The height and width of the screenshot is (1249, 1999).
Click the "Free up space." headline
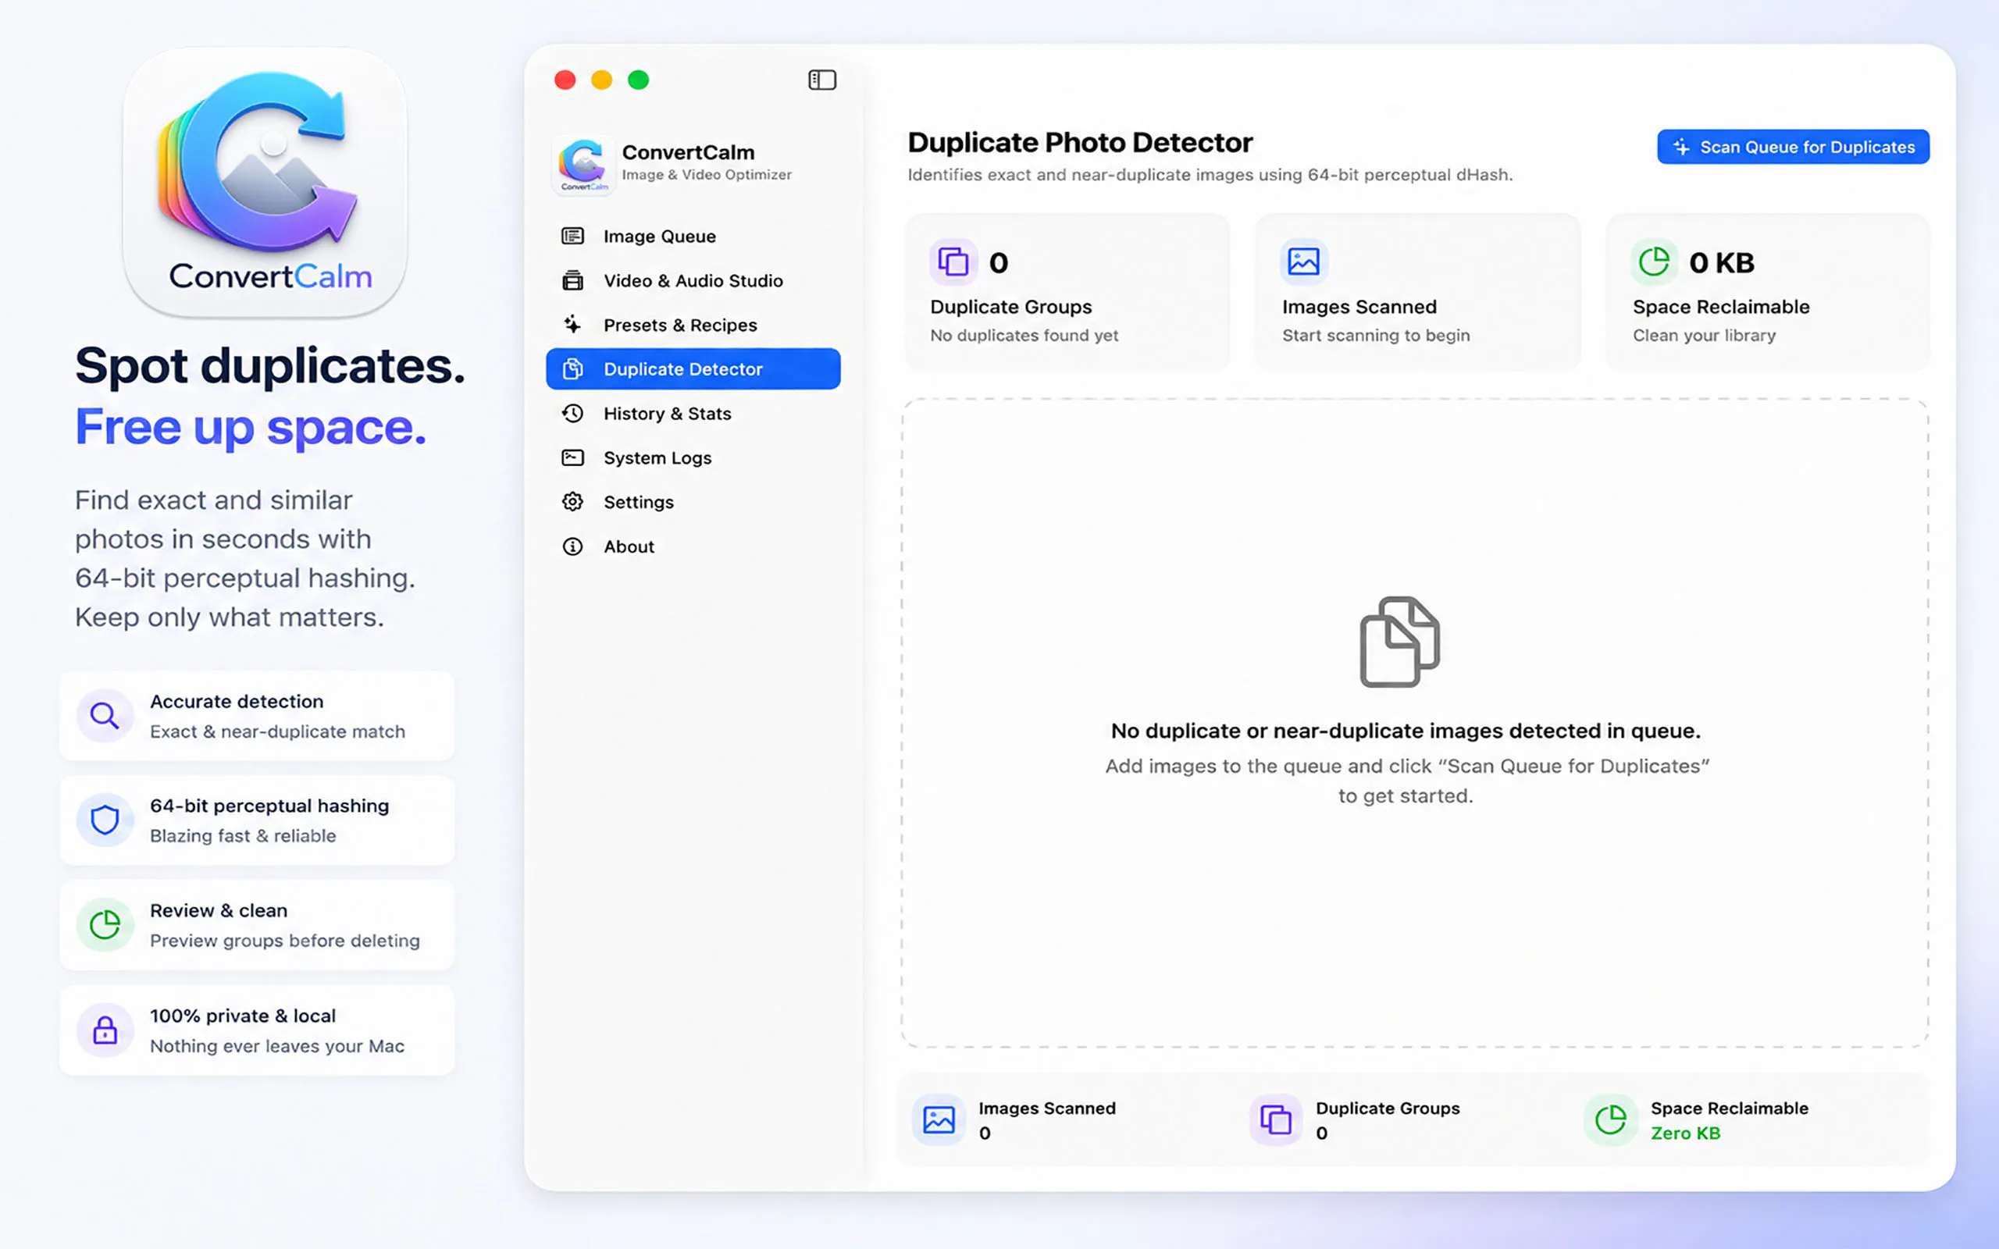click(x=251, y=428)
